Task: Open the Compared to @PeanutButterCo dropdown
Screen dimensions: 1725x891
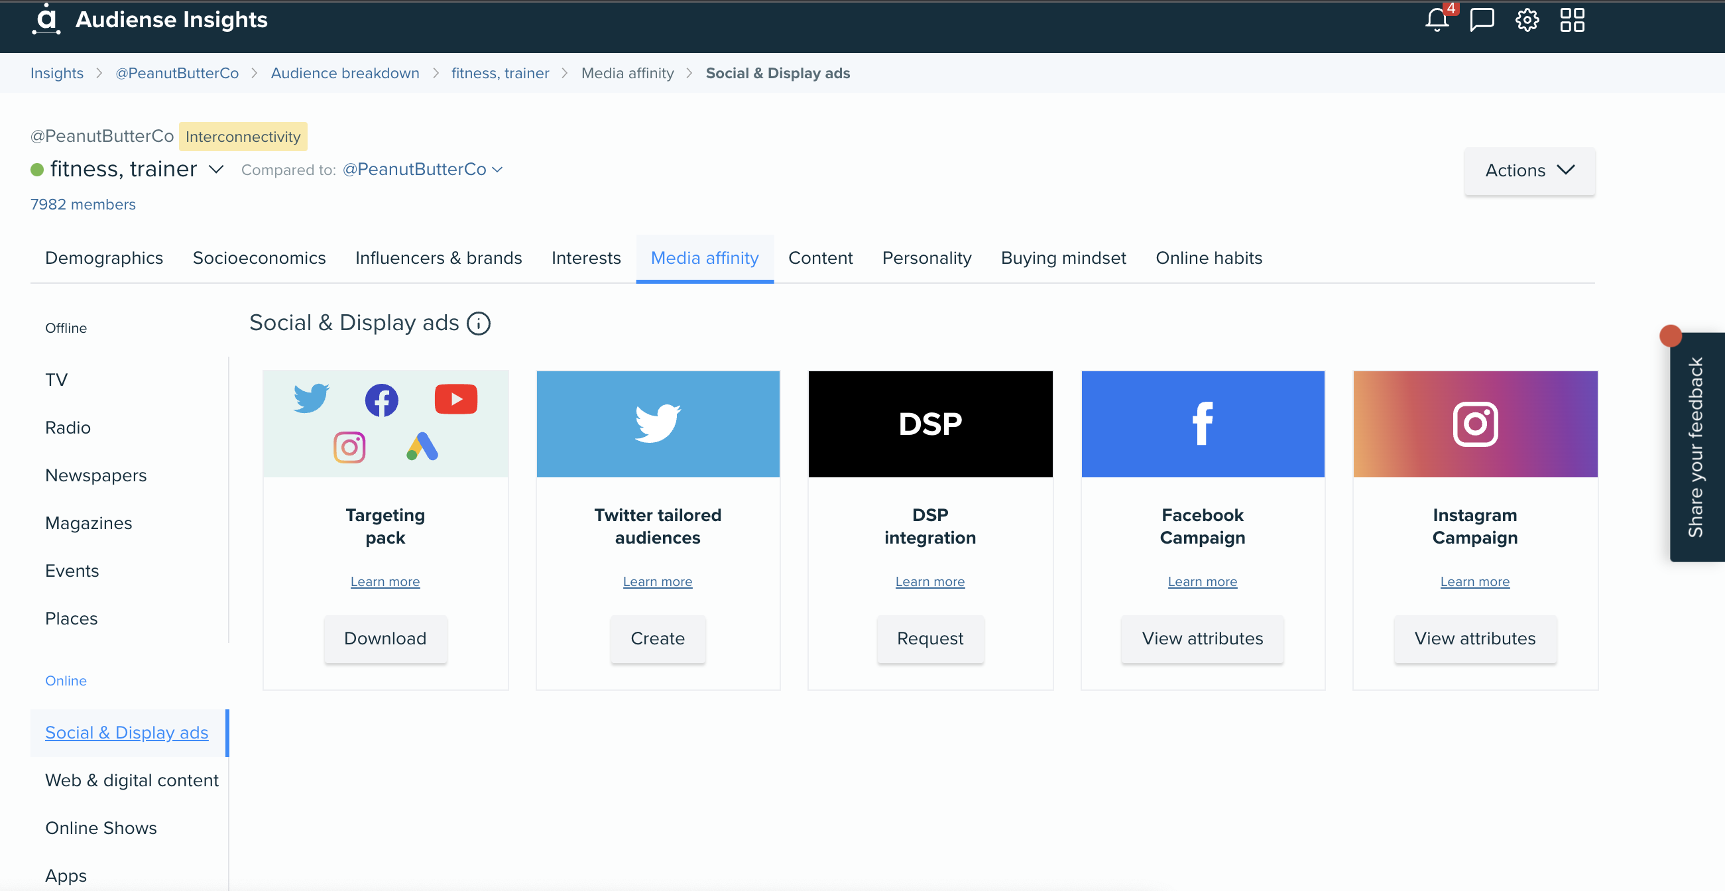Action: [x=422, y=169]
